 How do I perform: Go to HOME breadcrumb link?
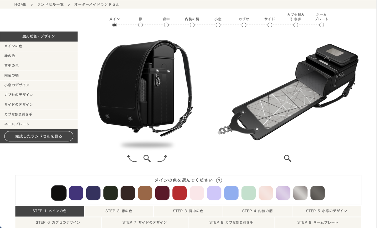(x=20, y=4)
